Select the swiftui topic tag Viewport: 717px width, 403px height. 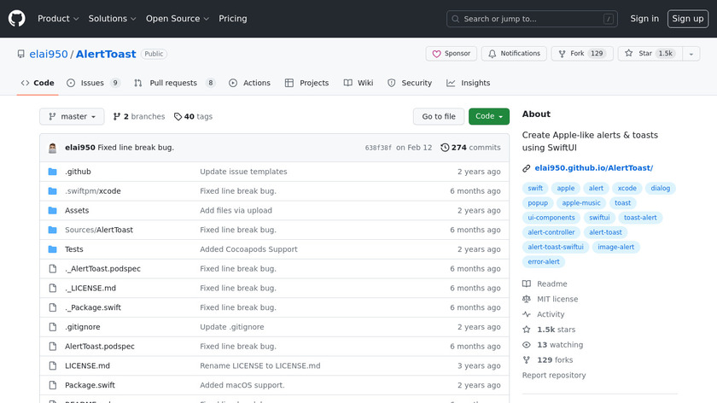(599, 218)
